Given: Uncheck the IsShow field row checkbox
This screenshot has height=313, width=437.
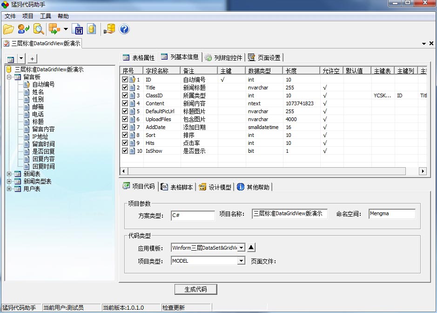Looking at the screenshot, I should [125, 151].
